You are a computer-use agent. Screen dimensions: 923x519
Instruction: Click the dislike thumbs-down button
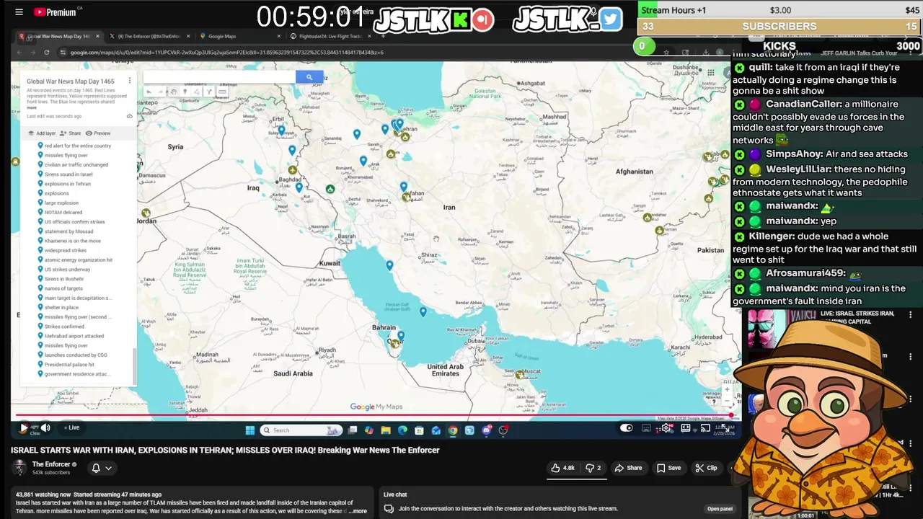tap(593, 468)
